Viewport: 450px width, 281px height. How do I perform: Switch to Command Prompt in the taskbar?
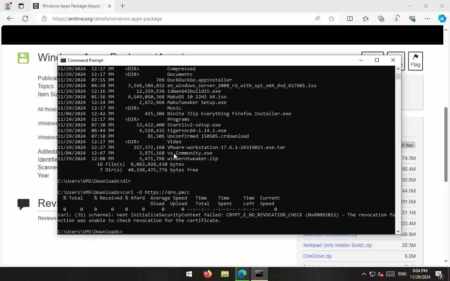259,274
